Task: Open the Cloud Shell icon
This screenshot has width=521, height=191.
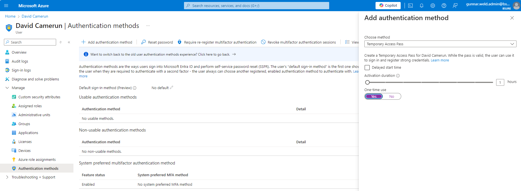Action: click(410, 6)
